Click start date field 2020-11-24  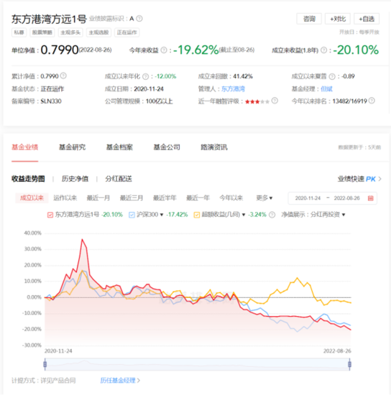(x=307, y=198)
